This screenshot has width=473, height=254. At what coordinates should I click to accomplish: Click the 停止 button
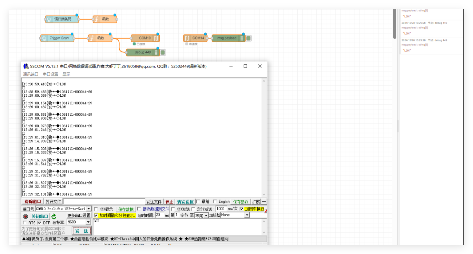[x=169, y=202]
